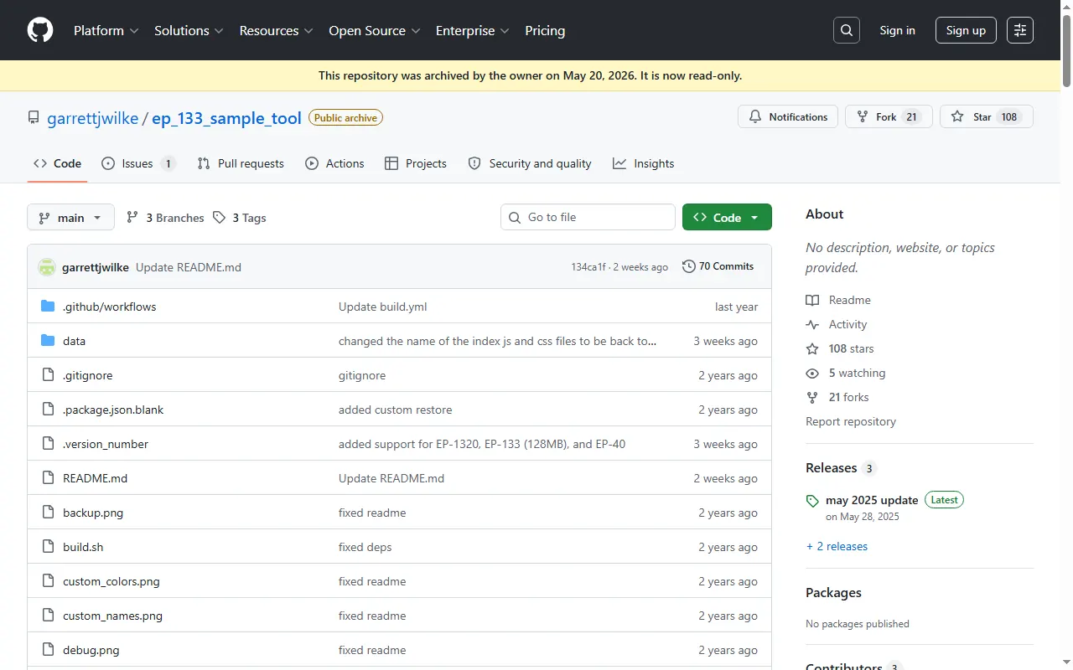1073x670 pixels.
Task: Select the Code tab
Action: [57, 163]
